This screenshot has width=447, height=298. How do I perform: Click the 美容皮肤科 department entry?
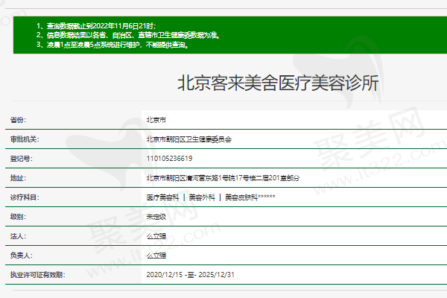241,197
